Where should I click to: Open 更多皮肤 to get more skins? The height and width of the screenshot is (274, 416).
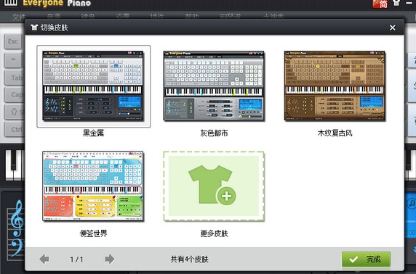coord(214,186)
